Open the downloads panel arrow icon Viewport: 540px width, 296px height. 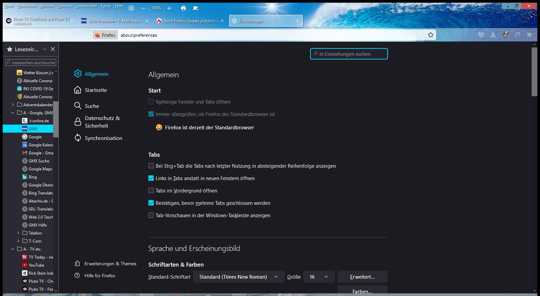pos(493,35)
